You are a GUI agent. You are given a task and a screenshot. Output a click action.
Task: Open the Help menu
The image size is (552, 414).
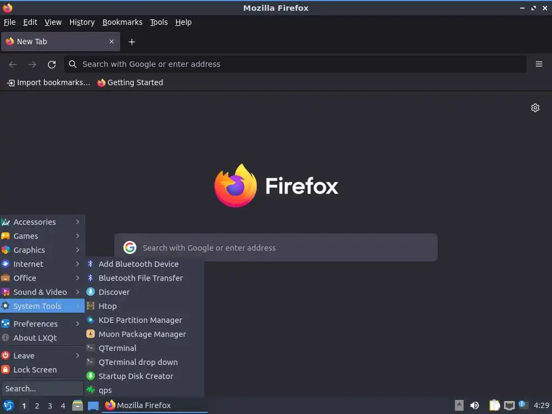point(183,22)
